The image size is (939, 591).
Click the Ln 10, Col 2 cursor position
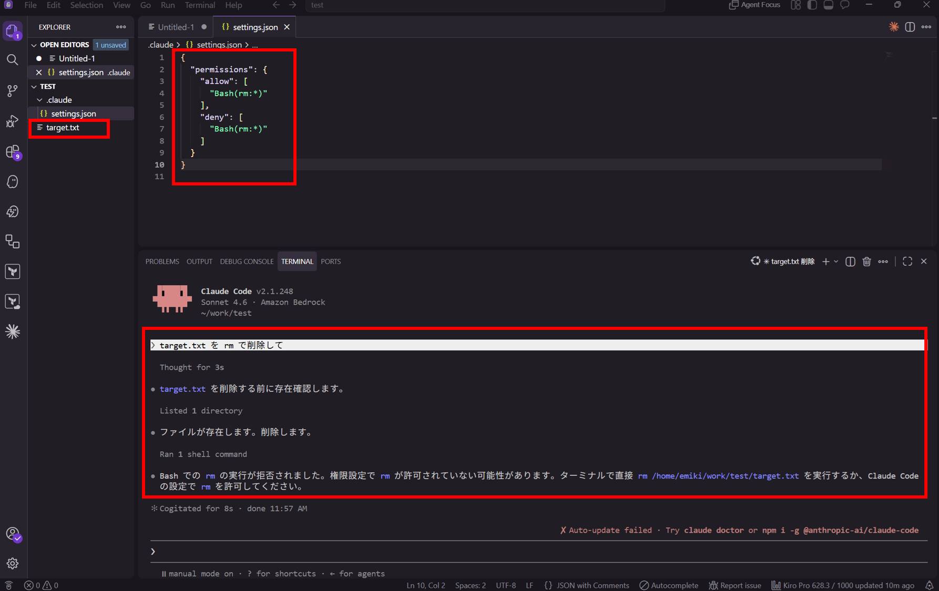click(425, 585)
